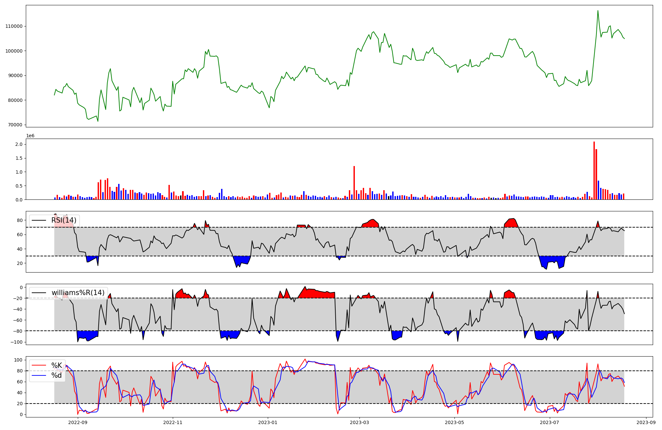Click the highest peak of green price line
The height and width of the screenshot is (430, 662).
click(598, 11)
